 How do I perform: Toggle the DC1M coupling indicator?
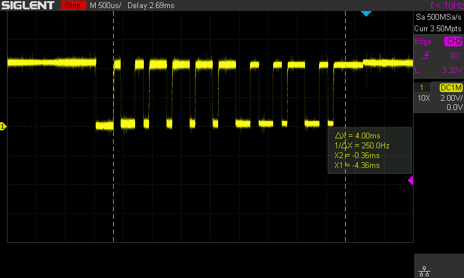[451, 87]
